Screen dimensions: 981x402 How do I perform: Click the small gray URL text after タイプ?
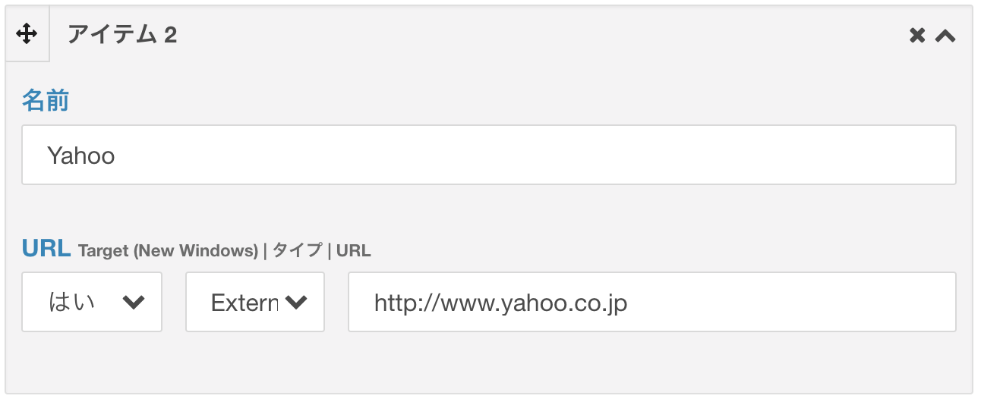354,251
